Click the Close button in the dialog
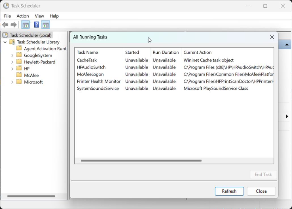Screen dimensions: 292x209 pyautogui.click(x=261, y=191)
